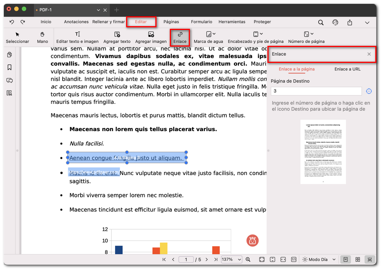
Task: Choose the Editar texto e imagen tool
Action: tap(77, 37)
